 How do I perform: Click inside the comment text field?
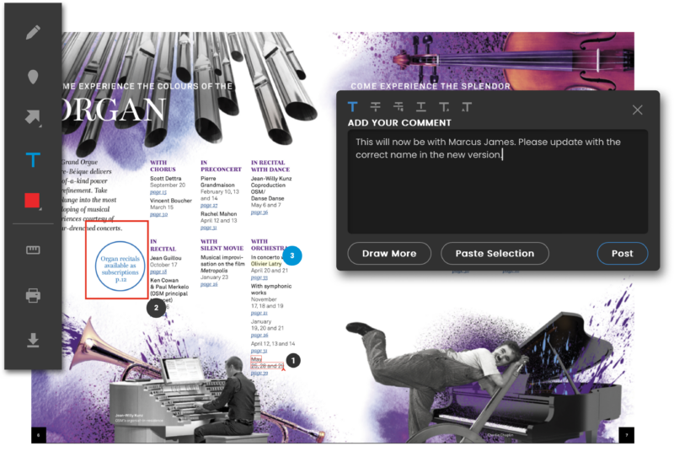pyautogui.click(x=497, y=181)
